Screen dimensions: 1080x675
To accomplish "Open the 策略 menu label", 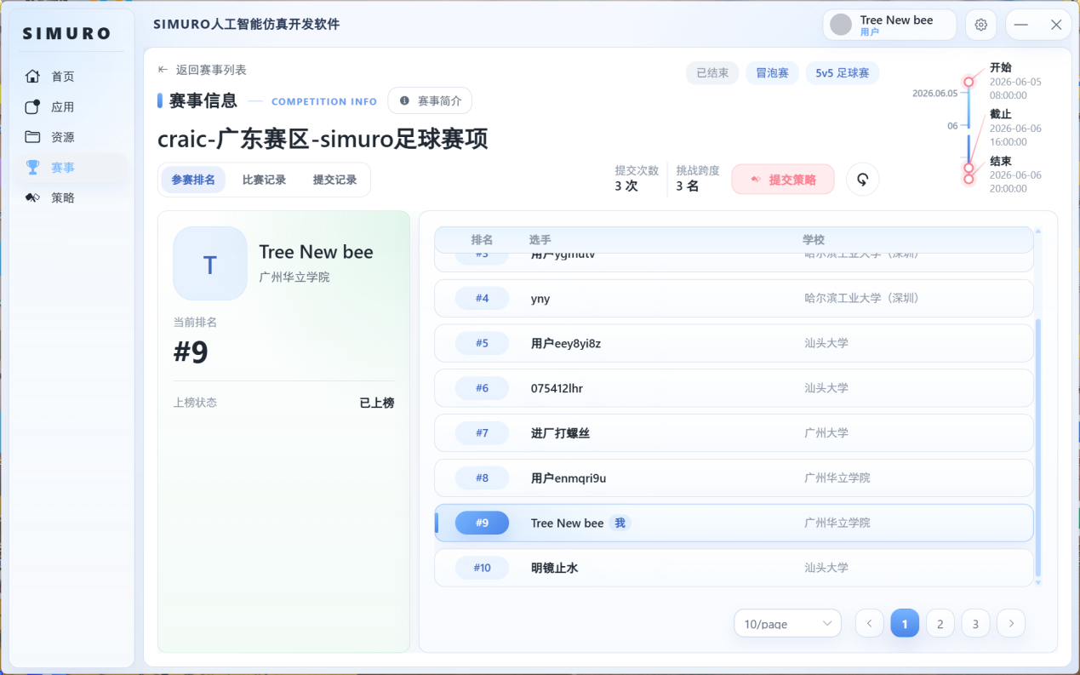I will coord(63,197).
